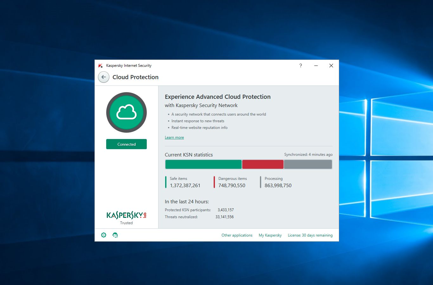Click Experience Advanced Cloud Protection heading
This screenshot has height=285, width=433.
pos(218,97)
